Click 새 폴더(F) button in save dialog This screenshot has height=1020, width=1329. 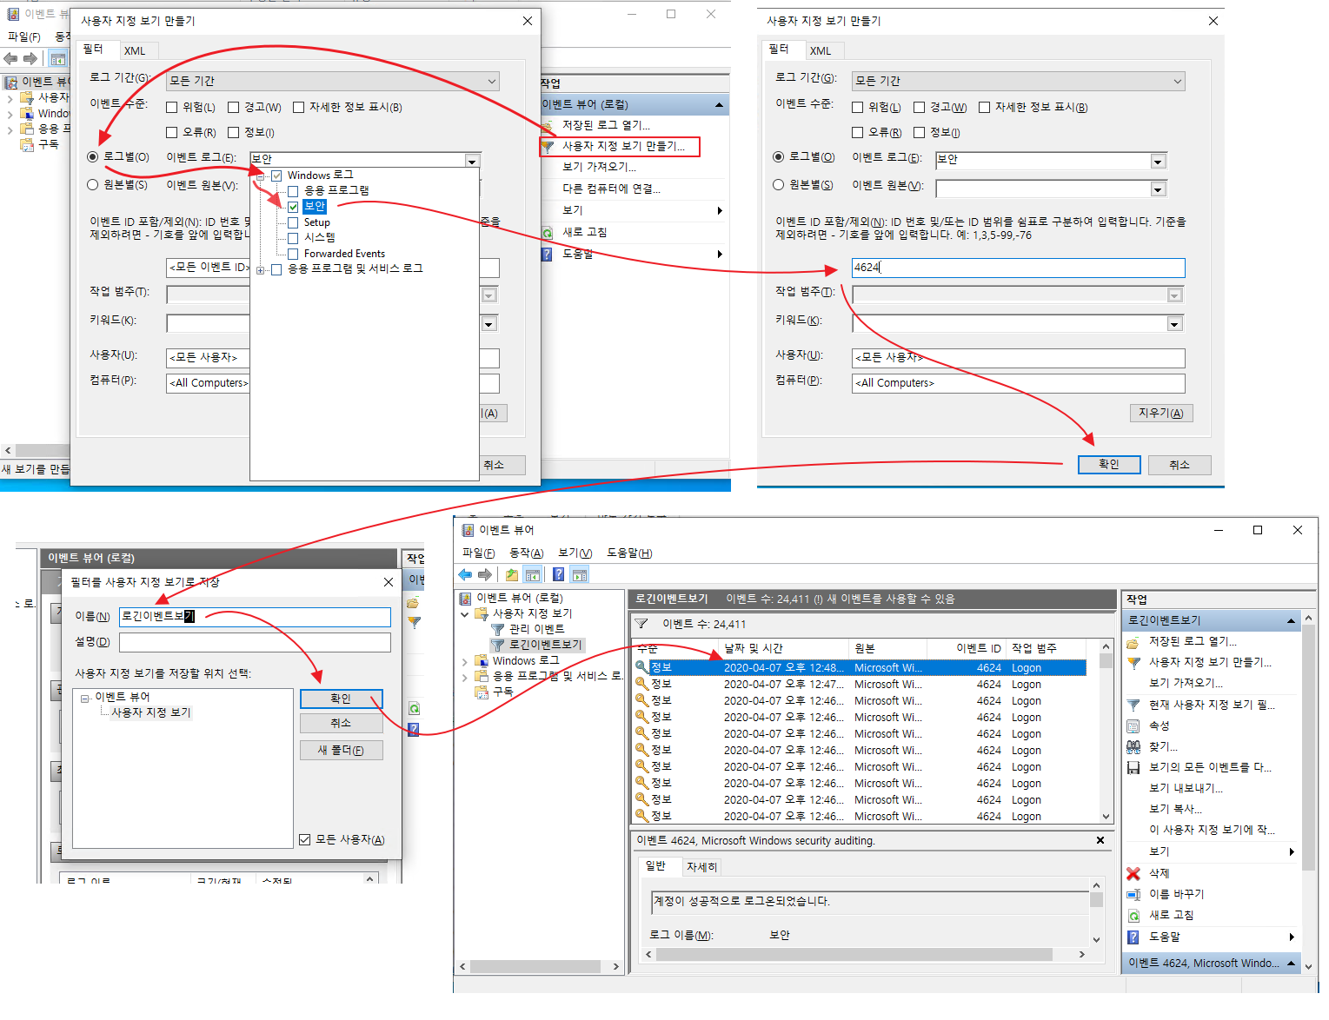(341, 750)
